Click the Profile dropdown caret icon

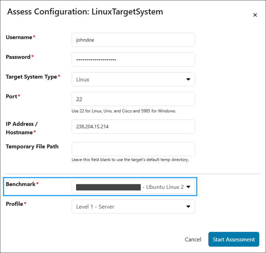click(x=188, y=207)
